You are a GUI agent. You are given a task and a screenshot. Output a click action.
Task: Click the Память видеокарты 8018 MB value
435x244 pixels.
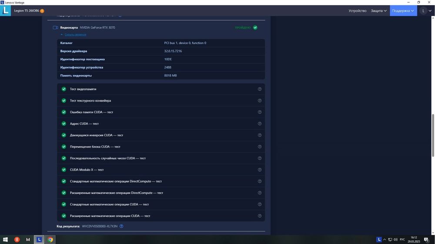pos(171,76)
